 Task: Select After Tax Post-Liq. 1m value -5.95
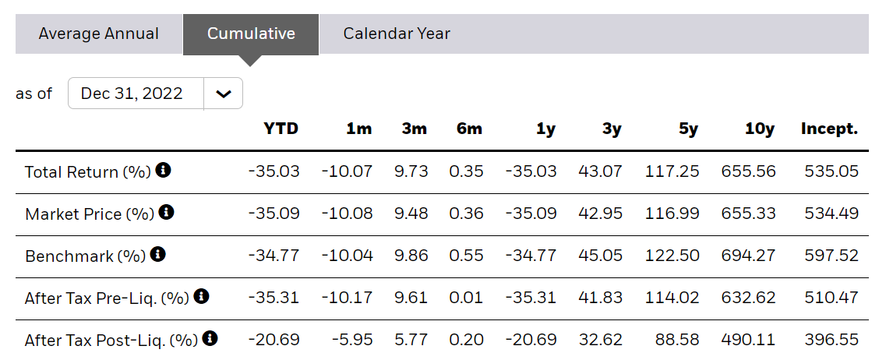[353, 339]
